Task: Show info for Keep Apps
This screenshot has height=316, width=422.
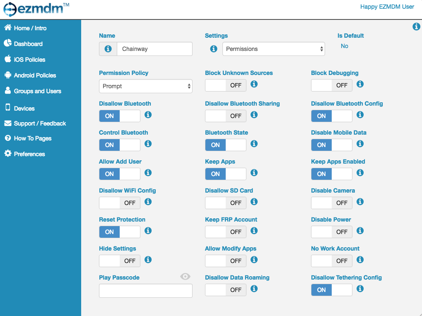Action: (254, 173)
